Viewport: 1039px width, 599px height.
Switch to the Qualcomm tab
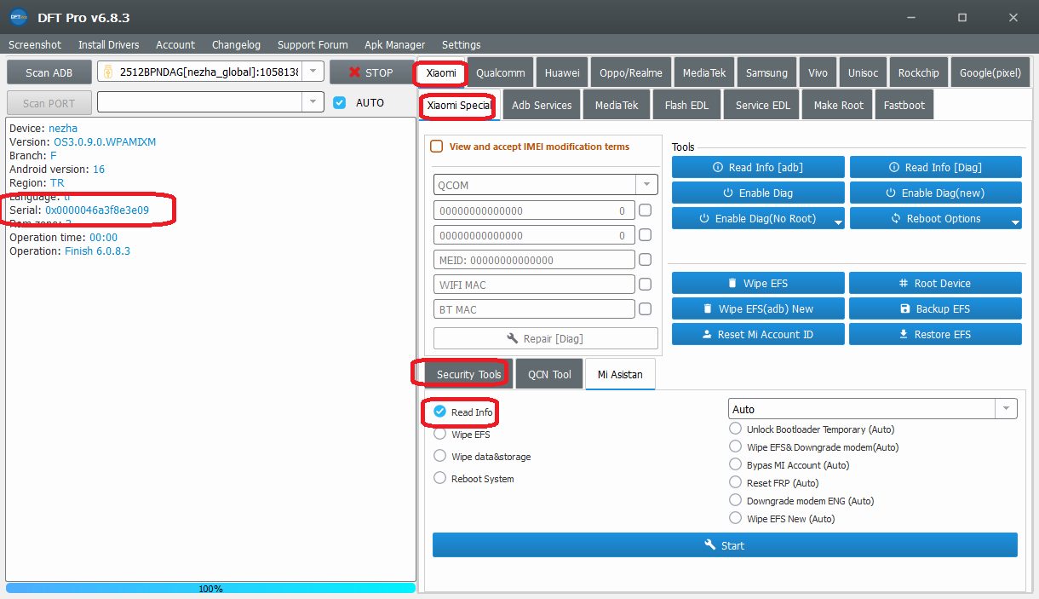501,72
